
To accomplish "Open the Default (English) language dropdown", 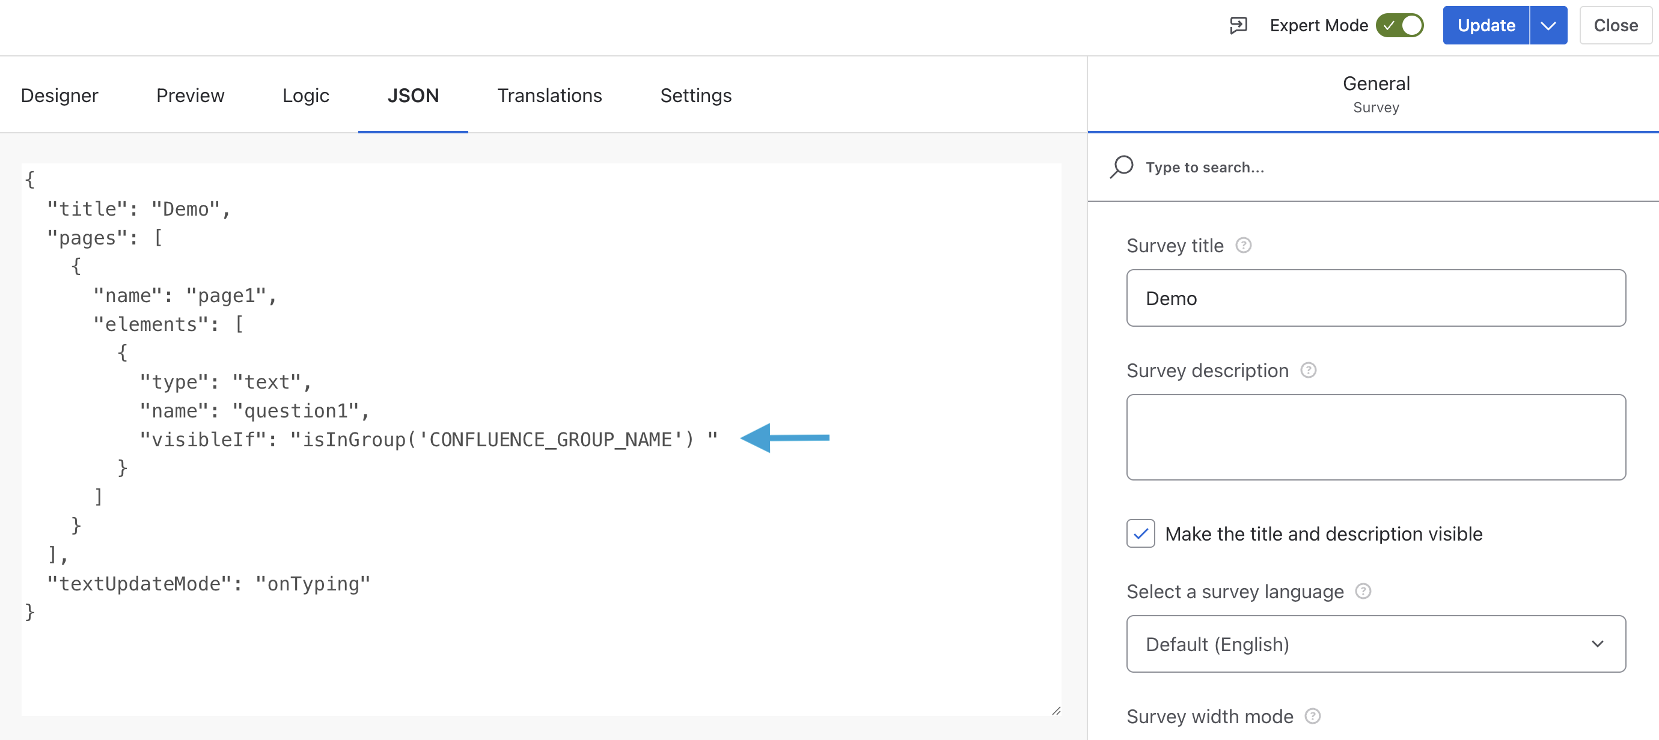I will point(1375,643).
